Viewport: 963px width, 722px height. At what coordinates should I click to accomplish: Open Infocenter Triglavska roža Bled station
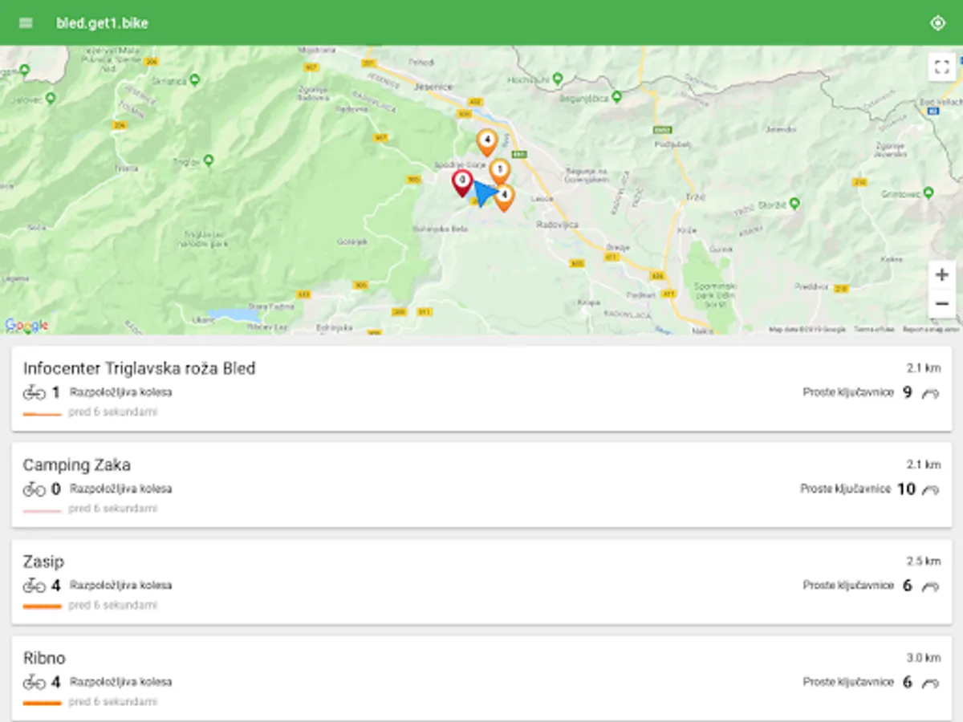481,389
